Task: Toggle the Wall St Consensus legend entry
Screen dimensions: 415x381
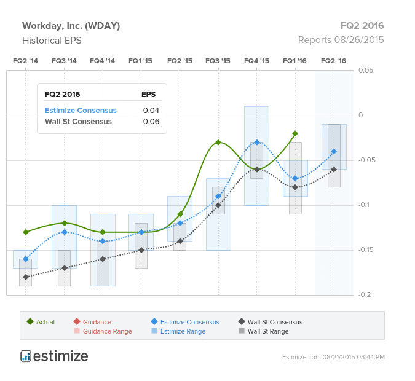Action: tap(271, 322)
